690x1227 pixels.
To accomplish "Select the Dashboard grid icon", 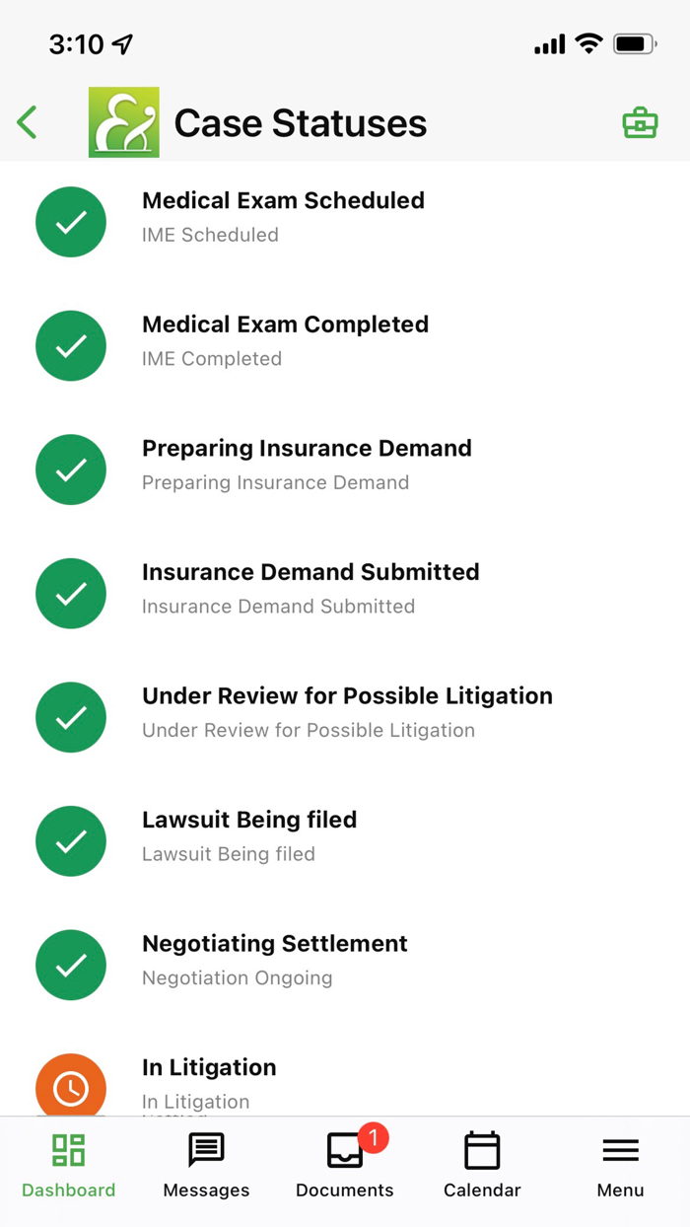I will pos(68,1149).
